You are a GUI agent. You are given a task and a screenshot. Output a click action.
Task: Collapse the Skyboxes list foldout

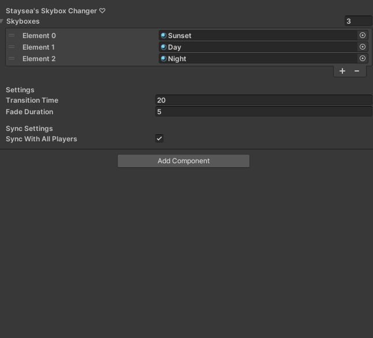pos(2,21)
